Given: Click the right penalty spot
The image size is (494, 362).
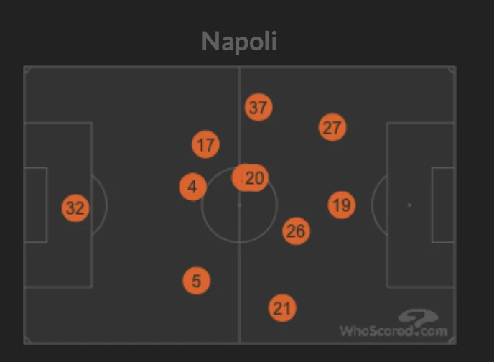Looking at the screenshot, I should (x=409, y=205).
